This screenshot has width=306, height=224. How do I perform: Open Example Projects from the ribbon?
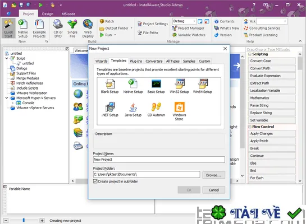point(39,29)
